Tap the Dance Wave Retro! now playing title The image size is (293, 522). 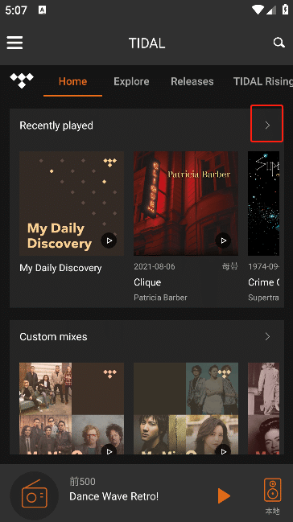114,496
